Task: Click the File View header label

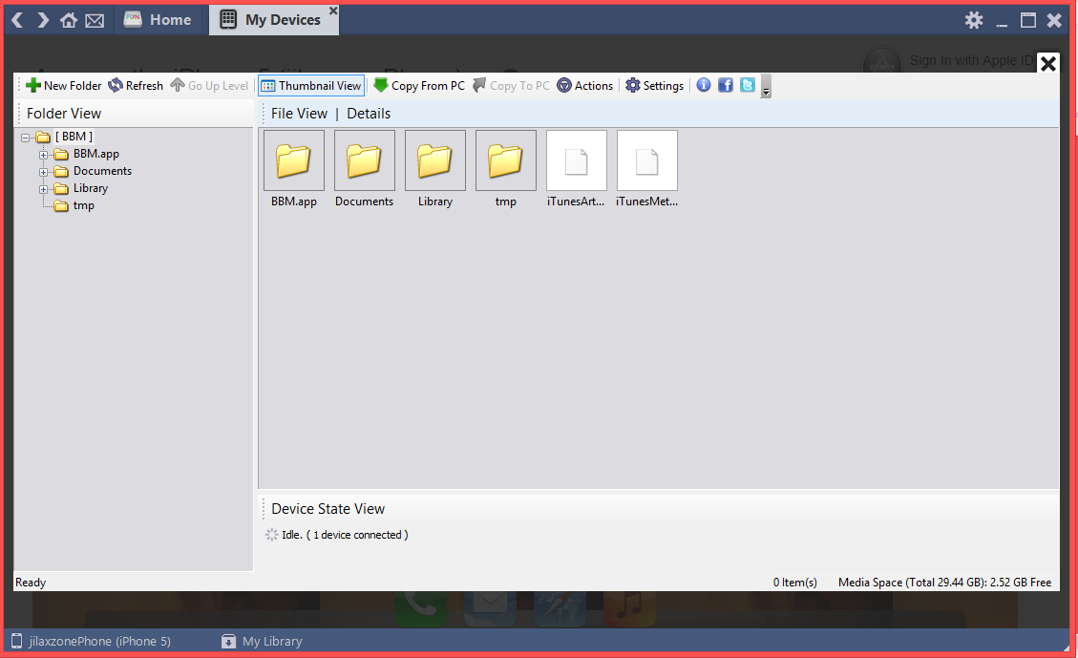Action: coord(299,114)
